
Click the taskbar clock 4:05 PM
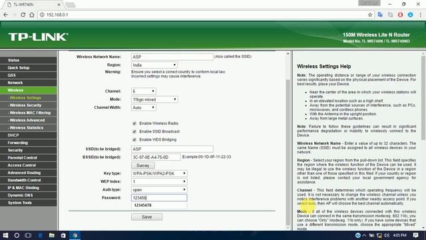[400, 235]
